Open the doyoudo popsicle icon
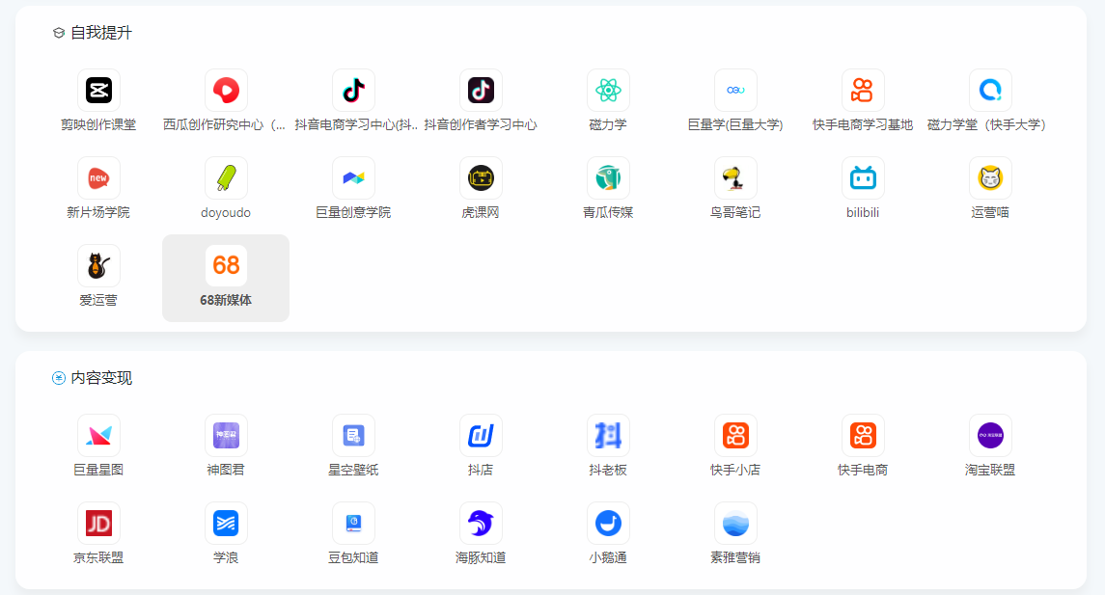This screenshot has height=595, width=1105. tap(226, 178)
